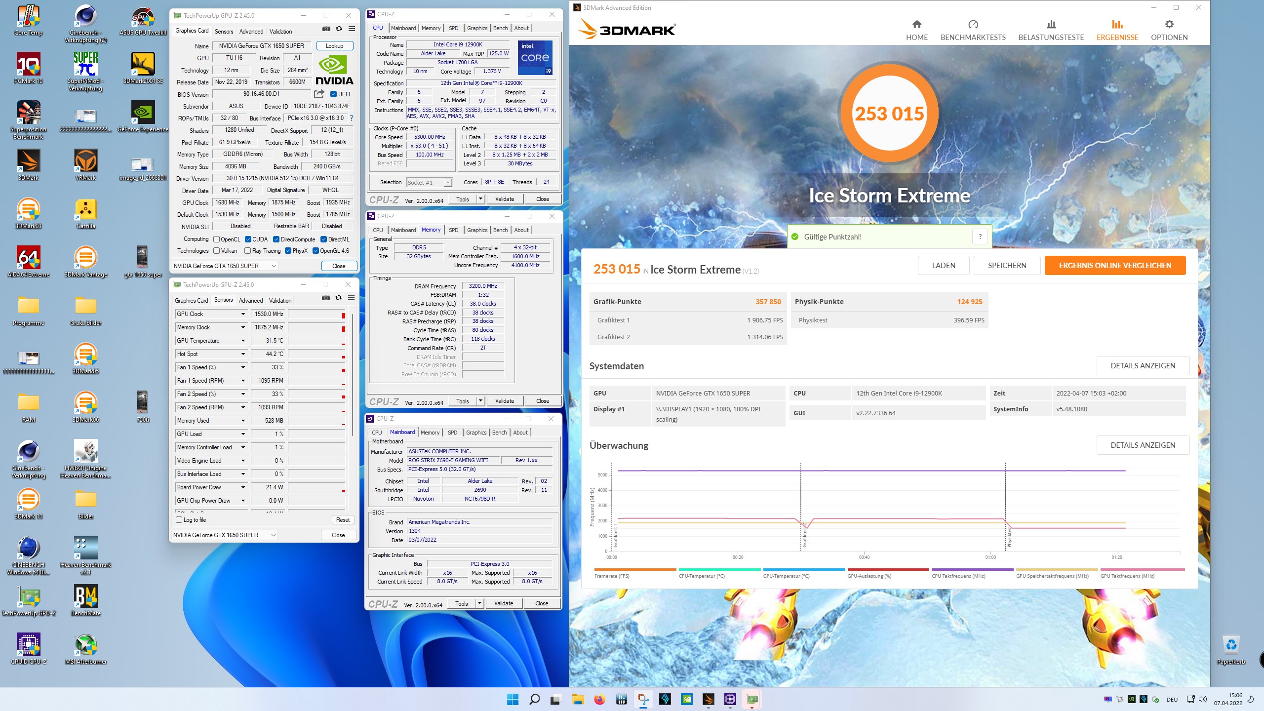Click ERGEBNIS ONLINE VERGLEICHEN button
The height and width of the screenshot is (711, 1264).
[1115, 266]
